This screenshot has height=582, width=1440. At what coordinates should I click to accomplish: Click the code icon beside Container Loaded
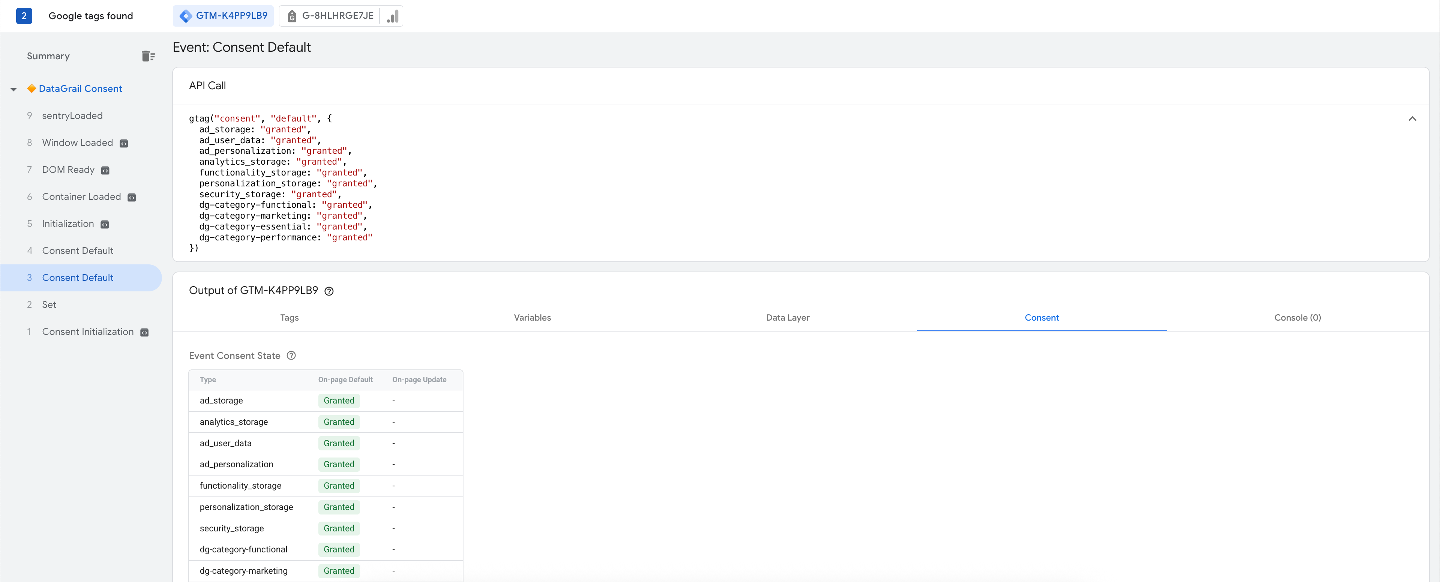coord(132,197)
